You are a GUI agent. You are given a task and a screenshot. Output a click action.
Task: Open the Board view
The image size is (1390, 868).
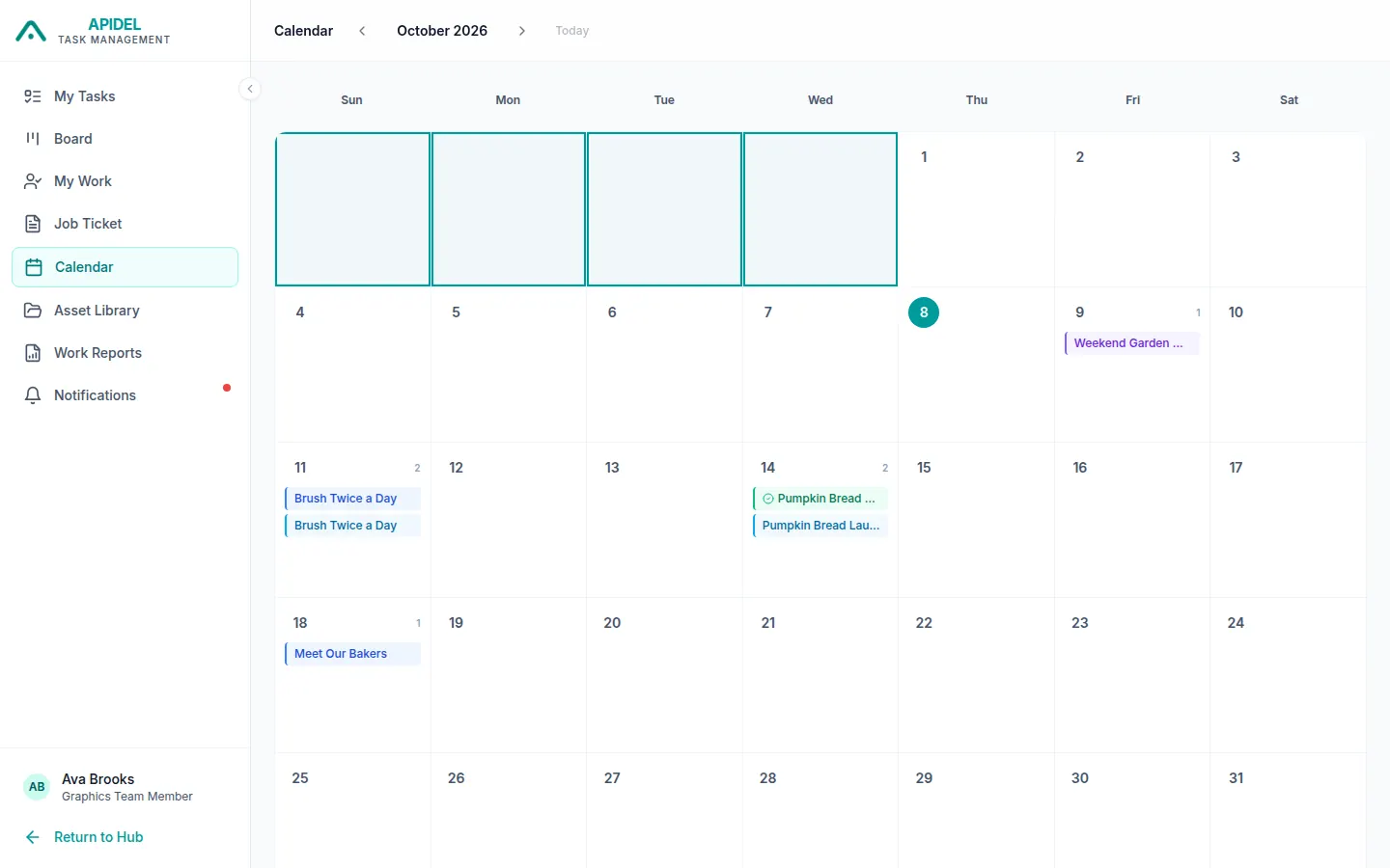(x=125, y=139)
